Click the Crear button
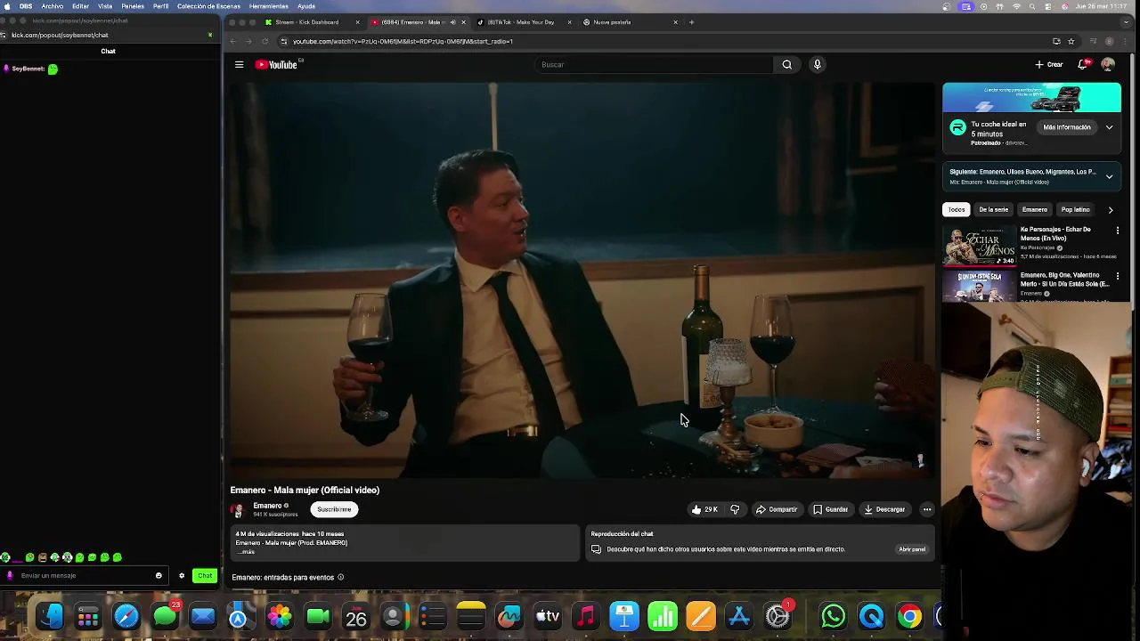Image resolution: width=1140 pixels, height=641 pixels. 1049,64
